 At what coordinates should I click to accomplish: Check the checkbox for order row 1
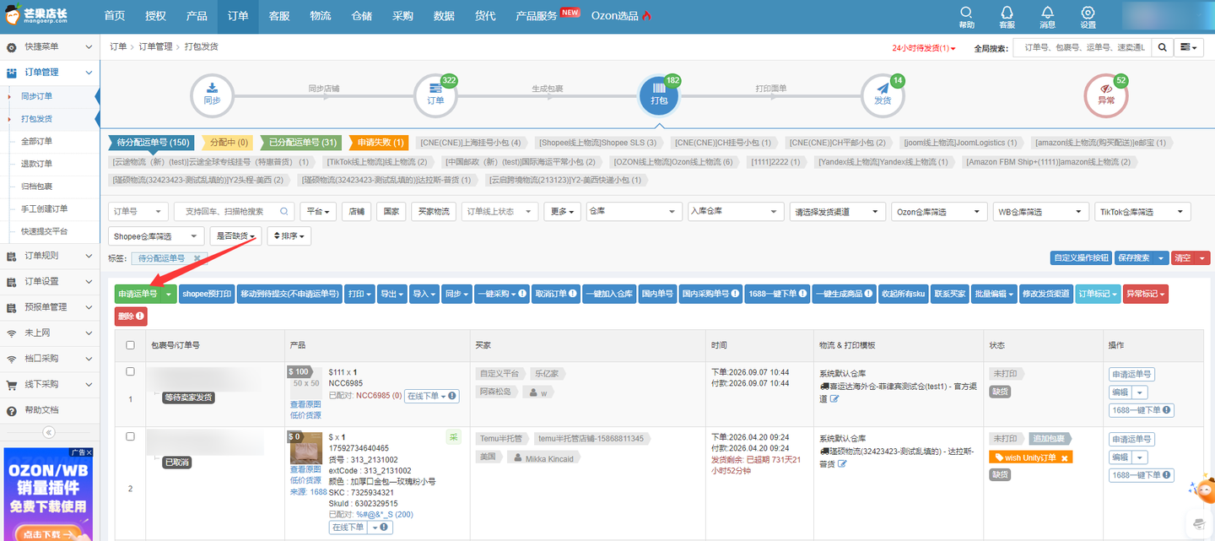click(x=130, y=371)
